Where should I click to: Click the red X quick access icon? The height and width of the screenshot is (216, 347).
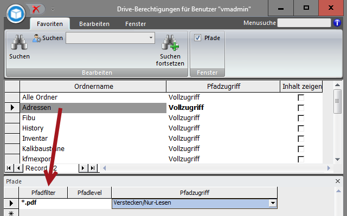pos(36,9)
